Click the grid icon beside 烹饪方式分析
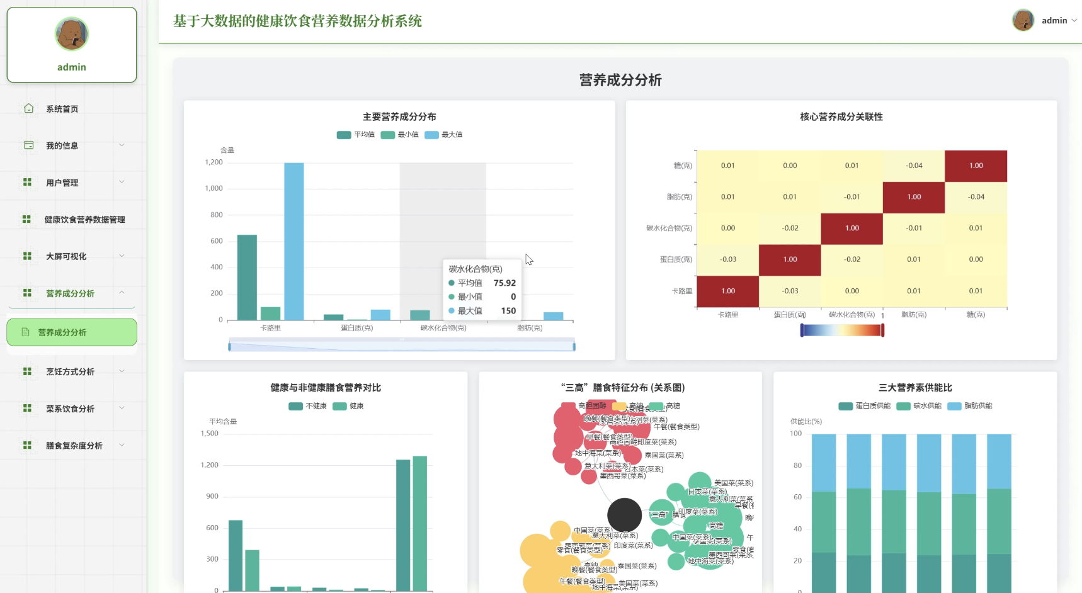The height and width of the screenshot is (593, 1082). 27,371
